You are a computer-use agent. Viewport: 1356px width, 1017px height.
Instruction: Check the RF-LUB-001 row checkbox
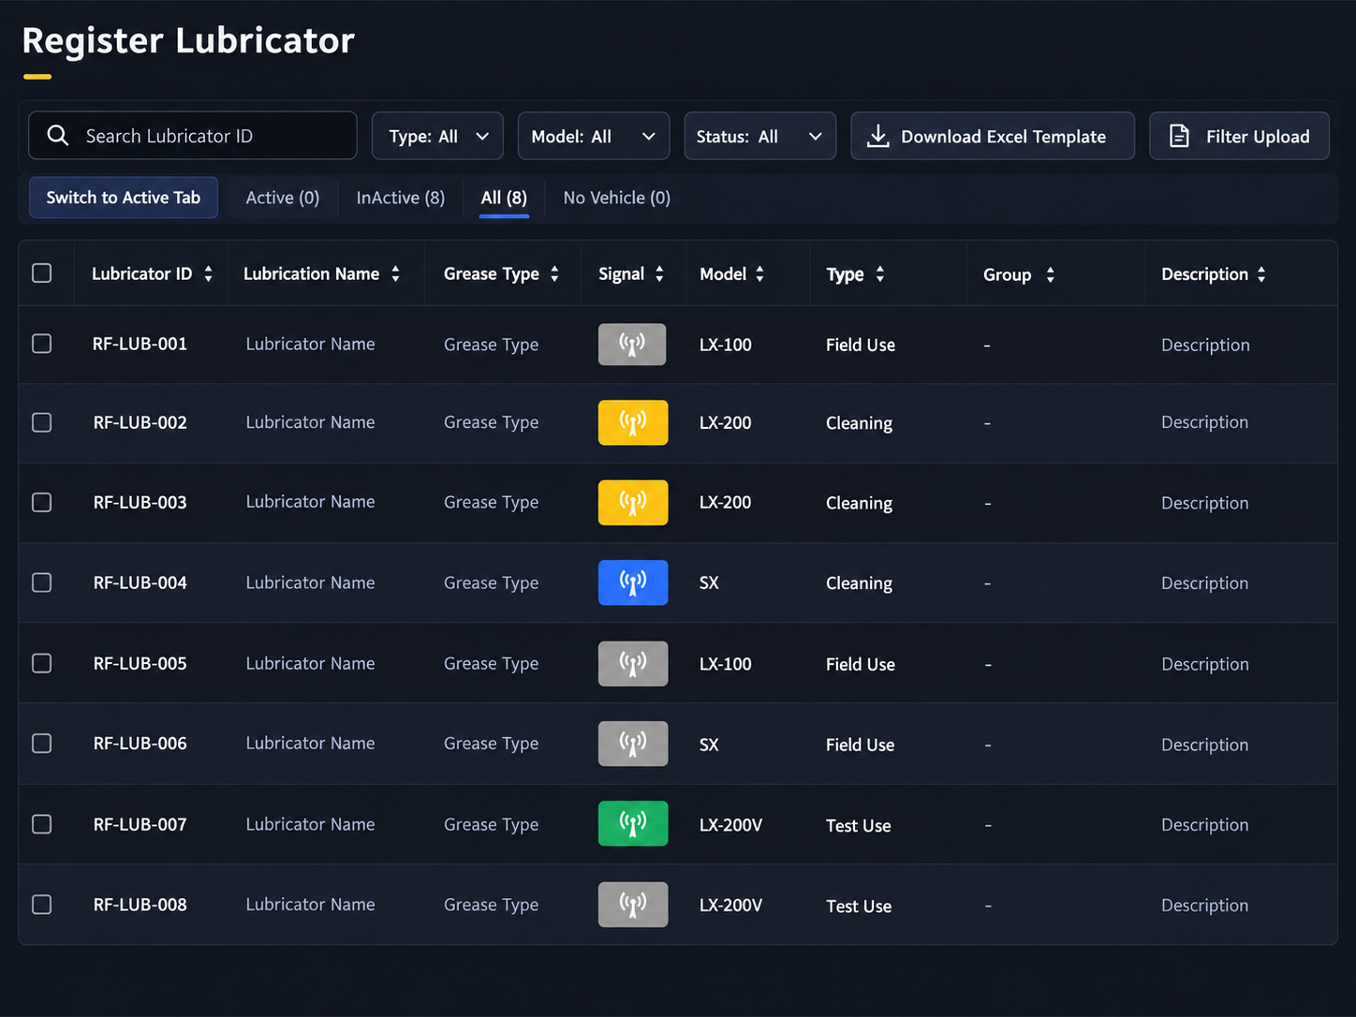click(x=42, y=344)
